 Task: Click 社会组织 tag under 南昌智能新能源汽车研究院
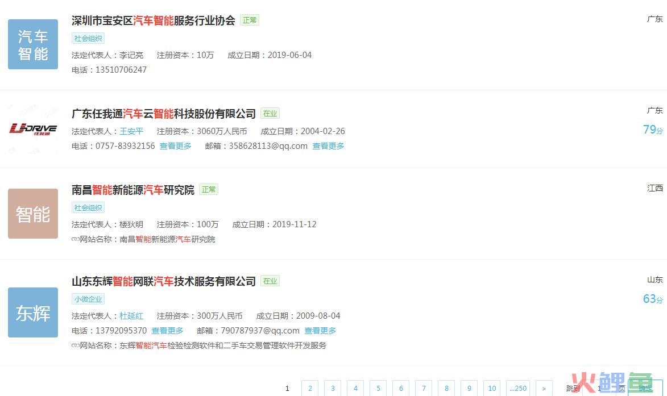(88, 208)
